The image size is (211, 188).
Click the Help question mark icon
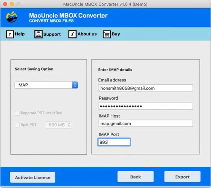click(10, 34)
